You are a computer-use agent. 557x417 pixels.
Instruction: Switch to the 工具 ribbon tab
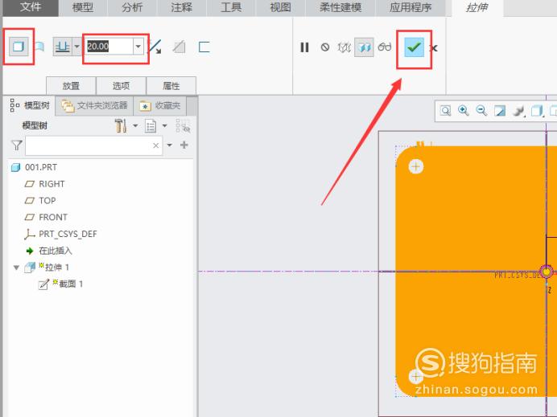pos(231,7)
